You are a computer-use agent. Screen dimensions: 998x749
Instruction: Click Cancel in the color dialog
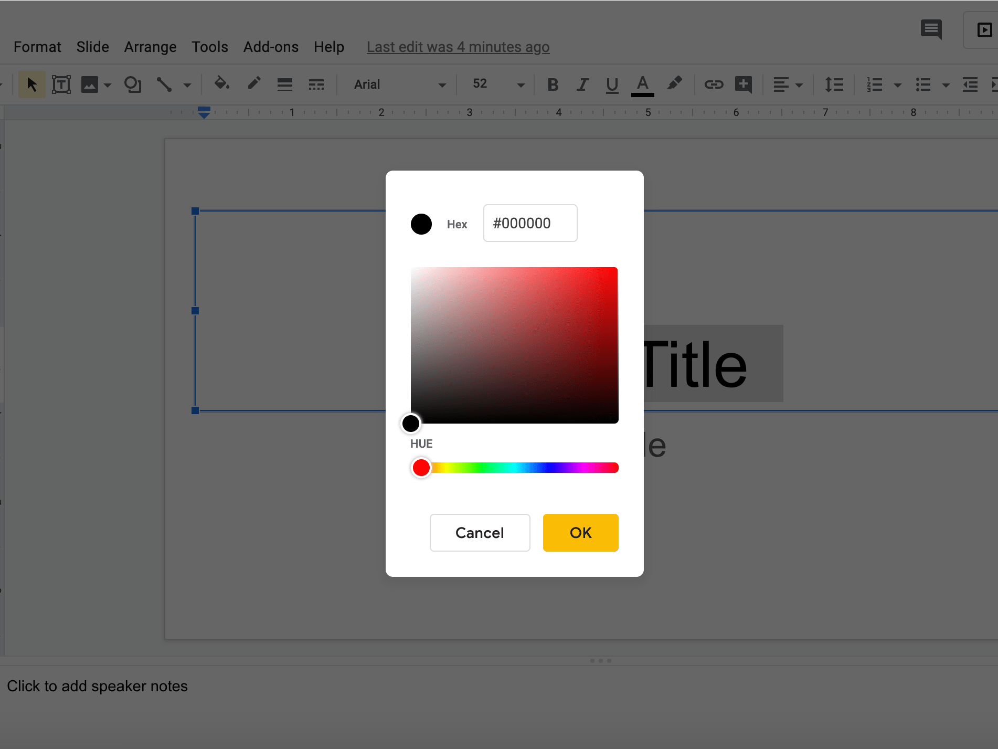point(480,533)
